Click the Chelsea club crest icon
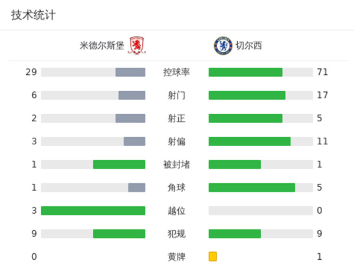 point(222,45)
